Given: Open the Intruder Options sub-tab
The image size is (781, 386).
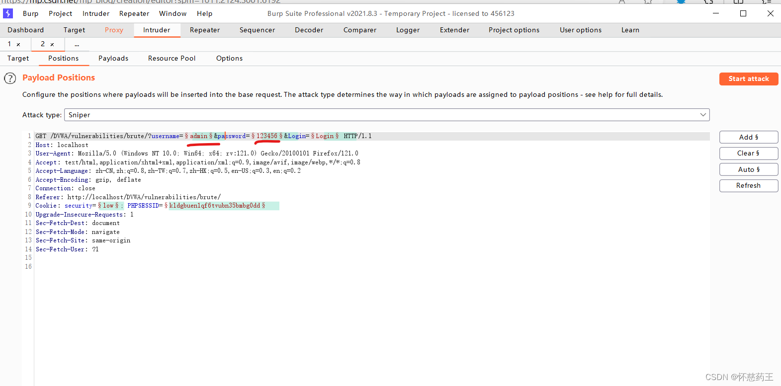Looking at the screenshot, I should tap(229, 58).
